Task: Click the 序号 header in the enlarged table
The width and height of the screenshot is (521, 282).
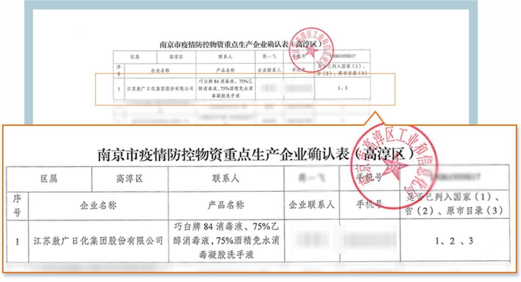Action: tap(17, 206)
